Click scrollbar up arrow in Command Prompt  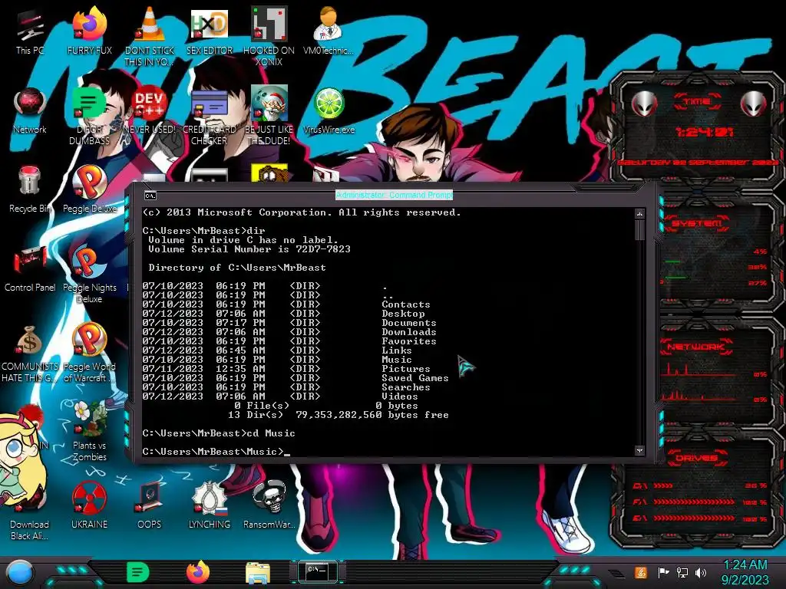click(x=639, y=214)
